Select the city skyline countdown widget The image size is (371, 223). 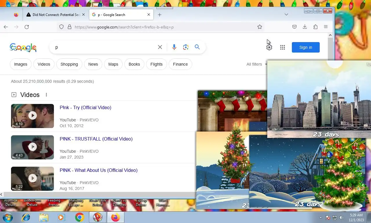[x=319, y=99]
